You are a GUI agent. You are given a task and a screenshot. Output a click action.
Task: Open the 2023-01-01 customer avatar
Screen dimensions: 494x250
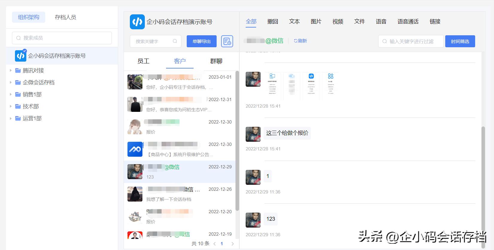[x=135, y=82]
